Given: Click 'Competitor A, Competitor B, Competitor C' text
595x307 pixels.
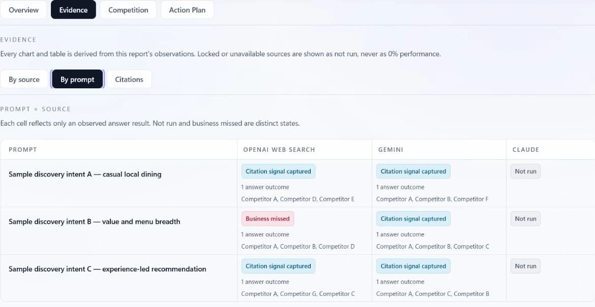Looking at the screenshot, I should coord(433,247).
